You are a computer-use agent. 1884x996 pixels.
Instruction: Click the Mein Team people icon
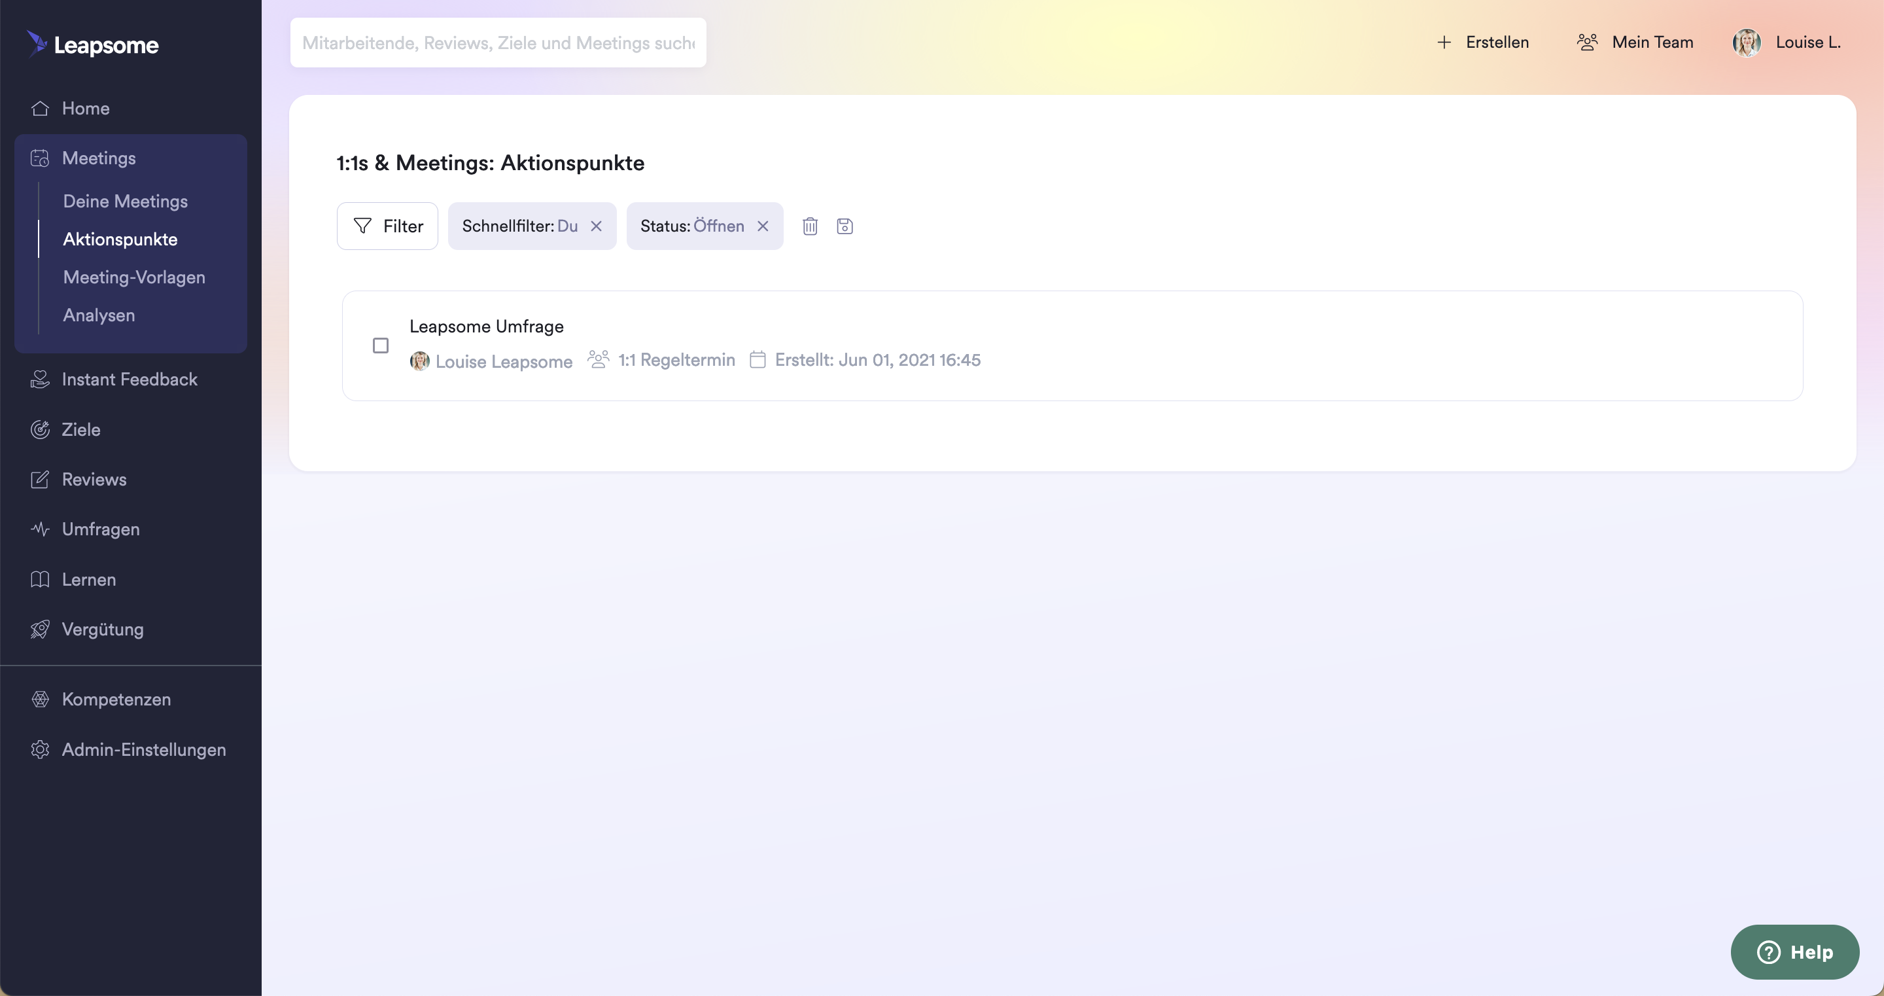(1587, 43)
